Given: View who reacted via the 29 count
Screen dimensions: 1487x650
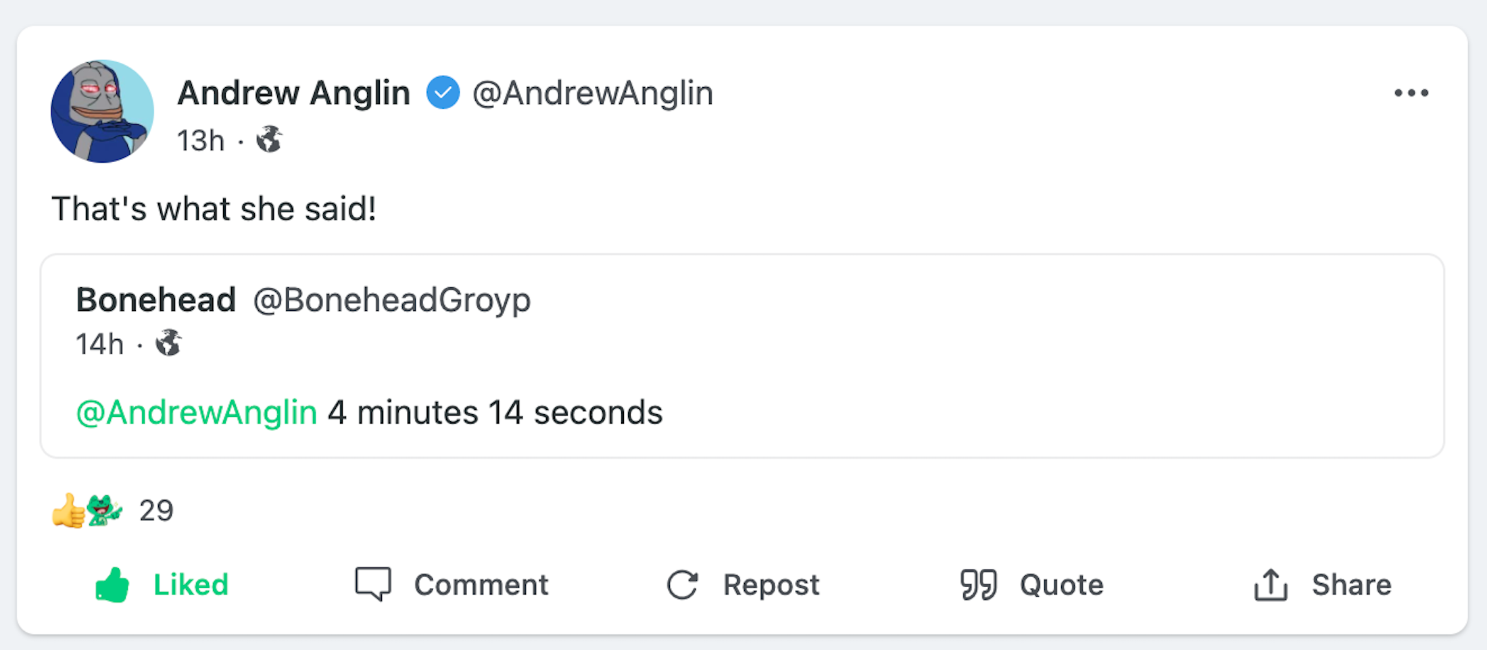Looking at the screenshot, I should pos(156,511).
